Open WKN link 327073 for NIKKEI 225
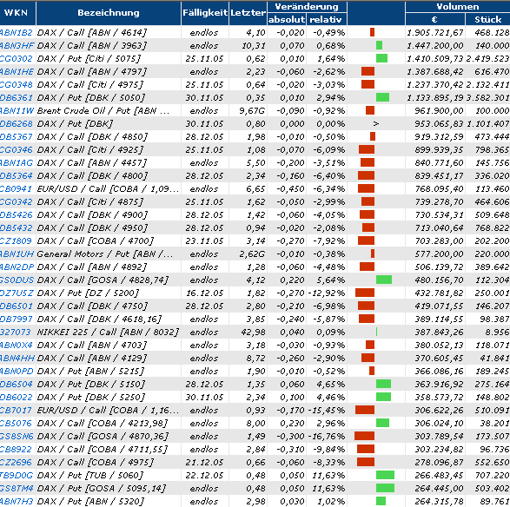The height and width of the screenshot is (507, 510). click(x=16, y=332)
